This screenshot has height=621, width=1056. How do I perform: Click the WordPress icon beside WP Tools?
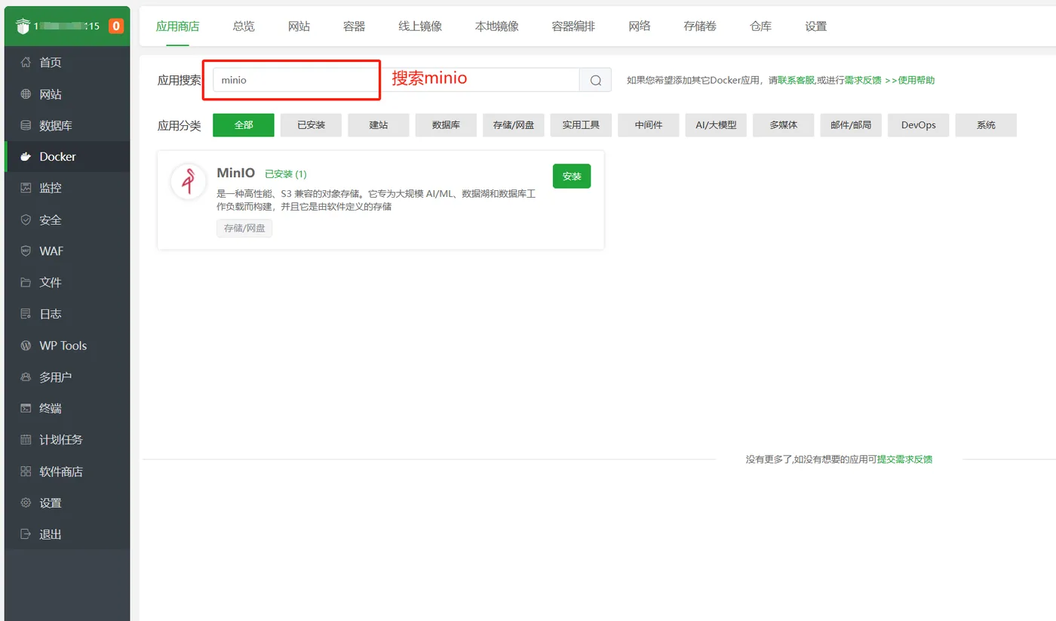(x=26, y=346)
